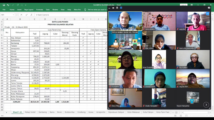Show next page of video participants
Image resolution: width=214 pixels, height=120 pixels.
click(x=206, y=105)
